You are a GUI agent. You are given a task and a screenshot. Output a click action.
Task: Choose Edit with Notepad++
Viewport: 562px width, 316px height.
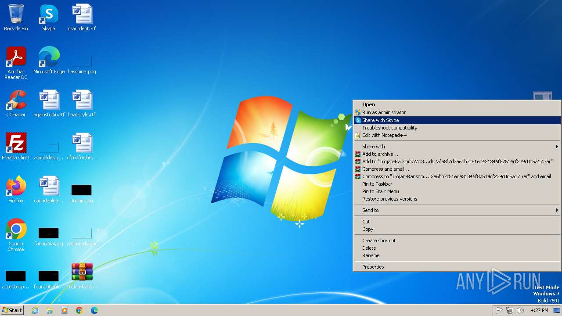[x=457, y=135]
